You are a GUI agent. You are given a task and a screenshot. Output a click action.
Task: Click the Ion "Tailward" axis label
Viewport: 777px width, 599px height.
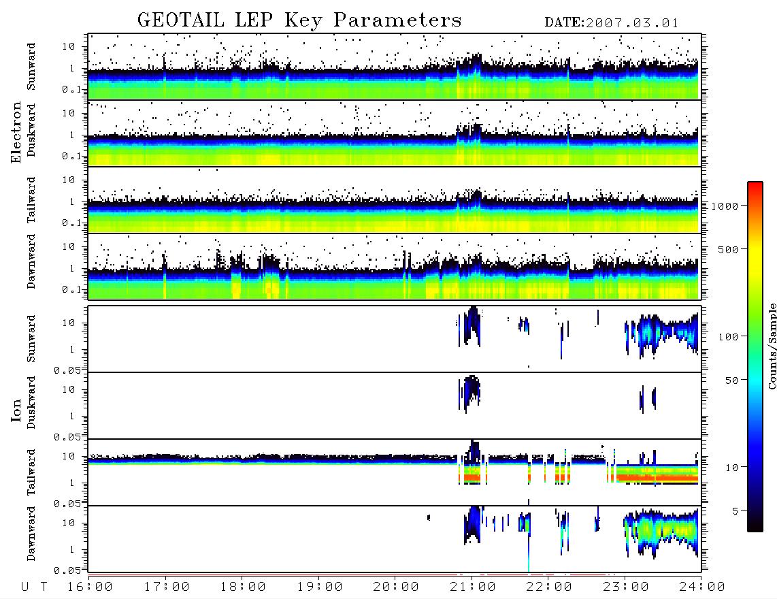[31, 472]
